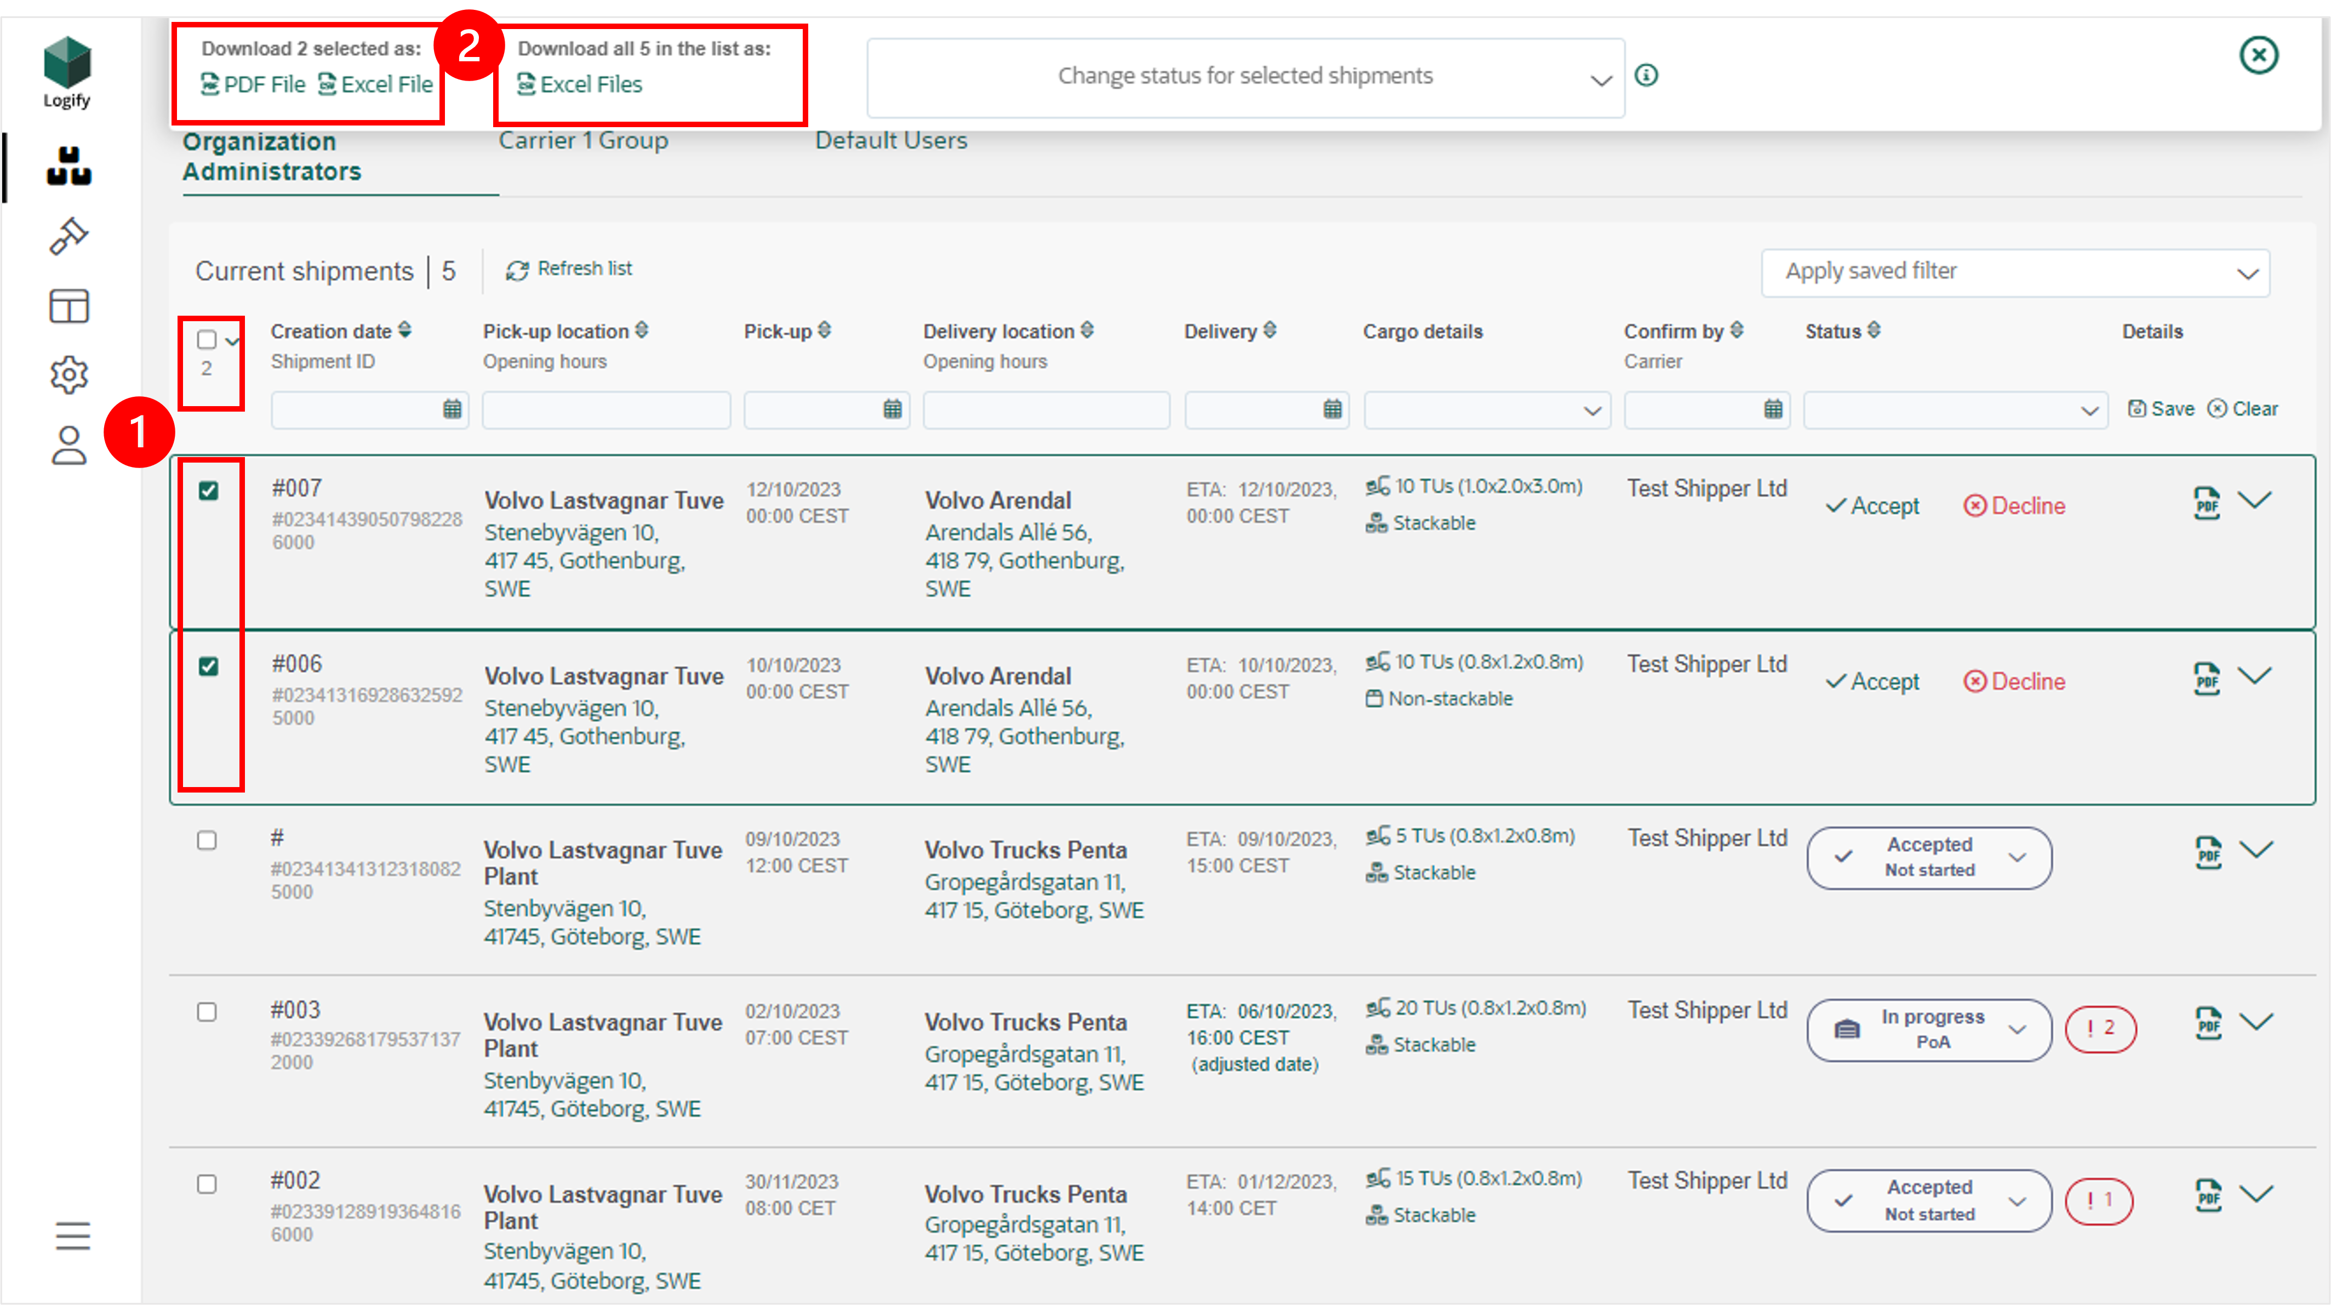This screenshot has height=1305, width=2331.
Task: Sort by Delivery date column
Action: point(1271,330)
